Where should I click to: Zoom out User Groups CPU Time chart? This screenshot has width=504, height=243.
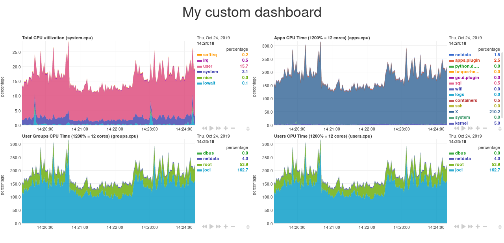233,226
